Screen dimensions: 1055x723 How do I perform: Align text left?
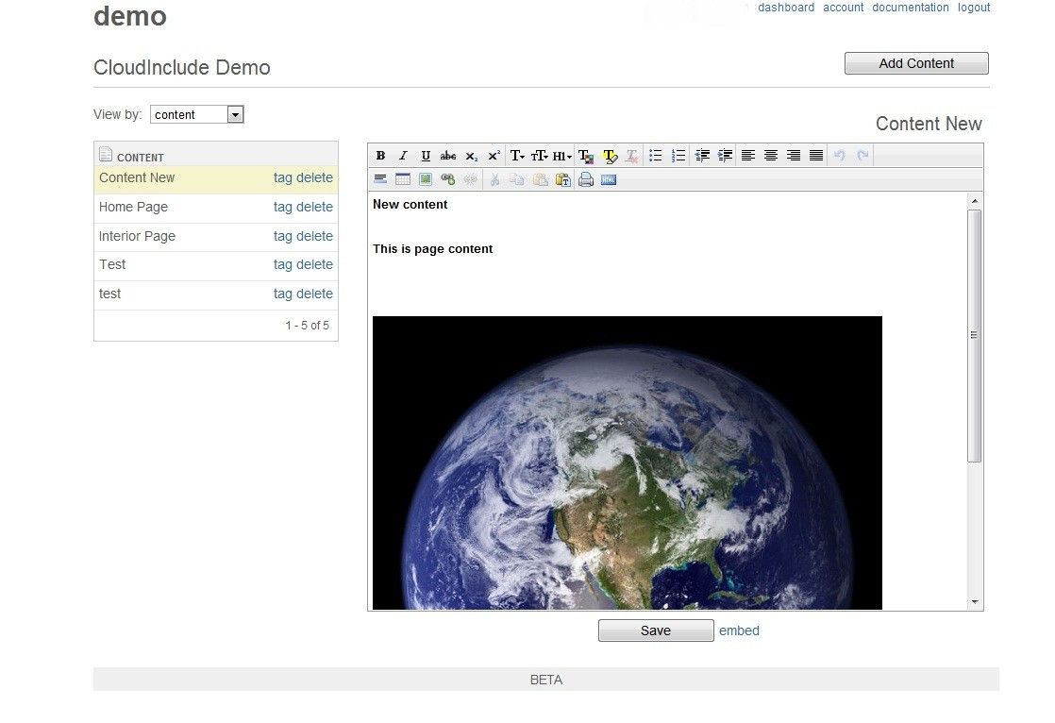tap(748, 156)
